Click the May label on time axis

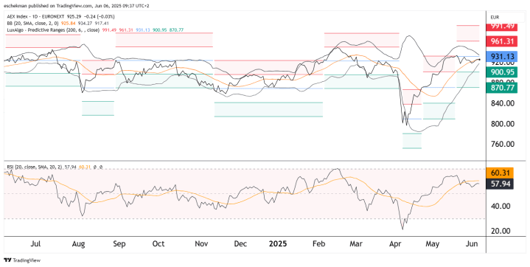point(432,243)
